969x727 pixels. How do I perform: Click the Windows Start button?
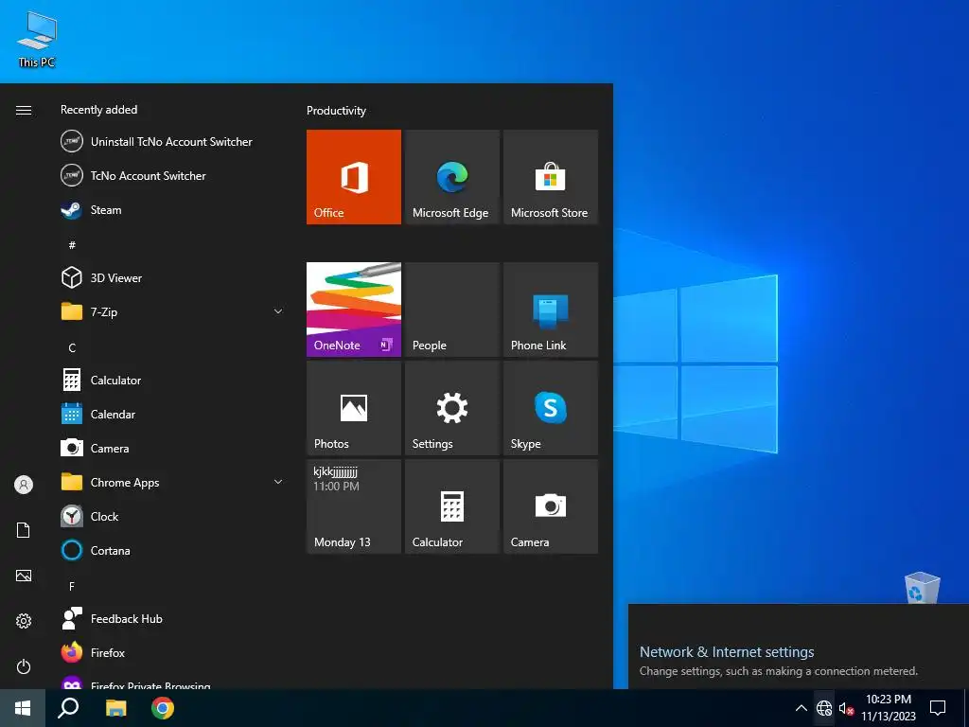(23, 708)
